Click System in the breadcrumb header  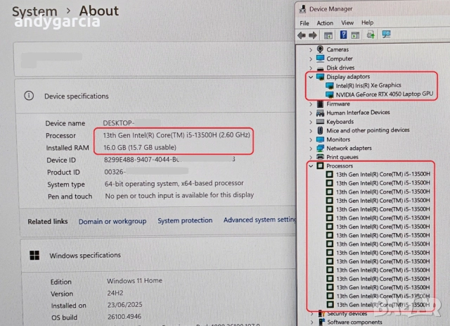coord(35,11)
